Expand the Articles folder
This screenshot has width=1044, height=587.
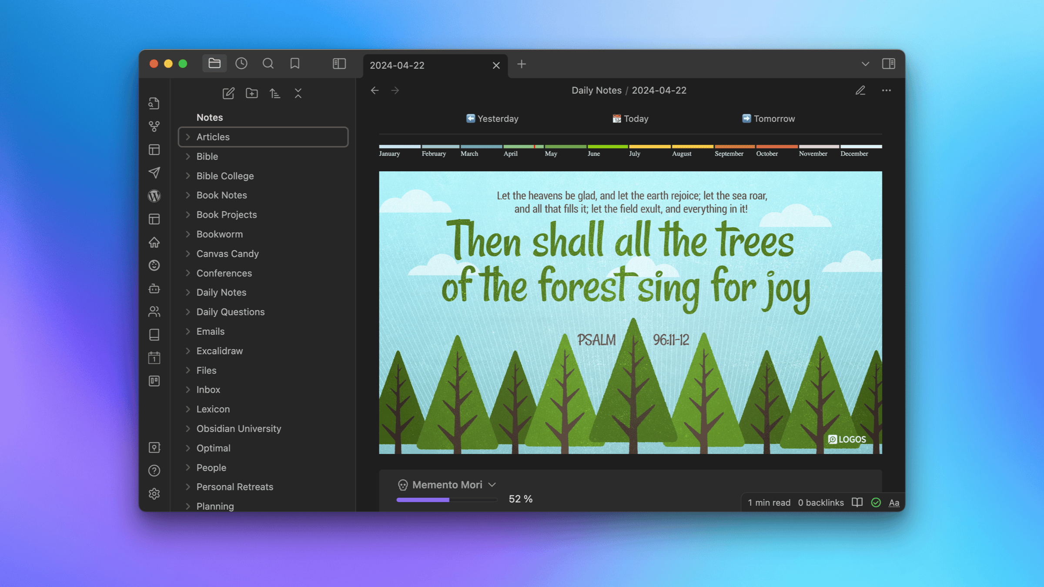tap(188, 137)
